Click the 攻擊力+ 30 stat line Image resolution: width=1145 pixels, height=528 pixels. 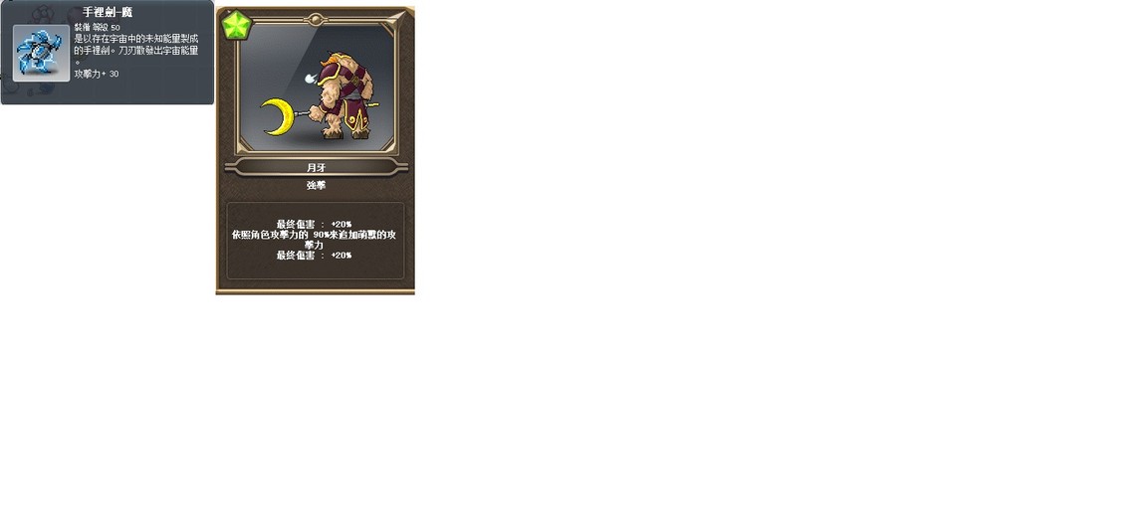click(x=97, y=74)
